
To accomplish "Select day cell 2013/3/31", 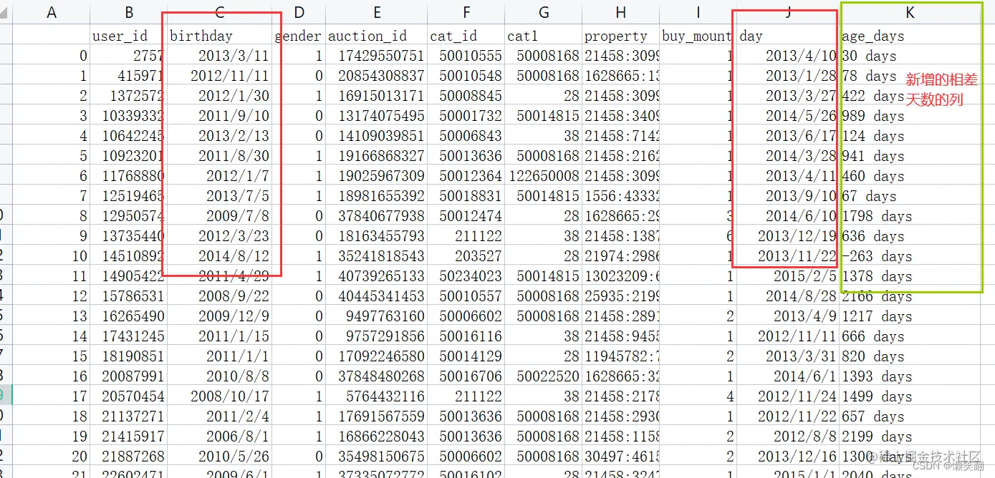I will coord(788,356).
